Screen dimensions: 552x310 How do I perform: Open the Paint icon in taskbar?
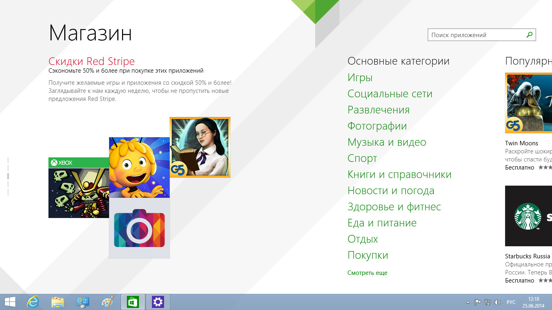[x=107, y=302]
